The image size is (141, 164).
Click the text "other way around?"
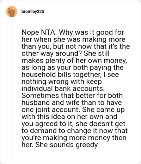click(x=52, y=53)
